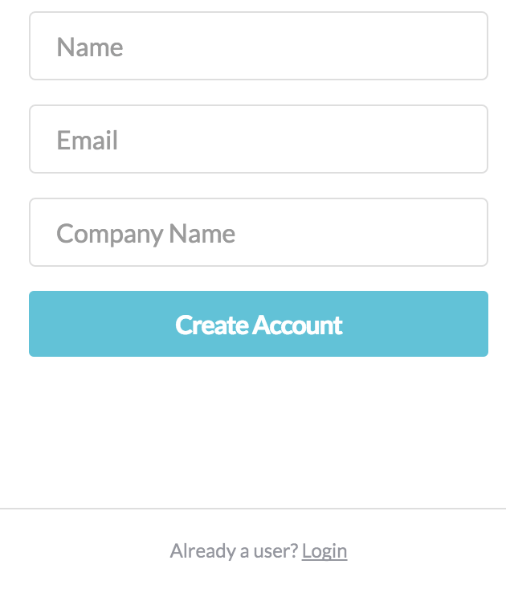
Task: Focus the Email text box
Action: pyautogui.click(x=259, y=139)
